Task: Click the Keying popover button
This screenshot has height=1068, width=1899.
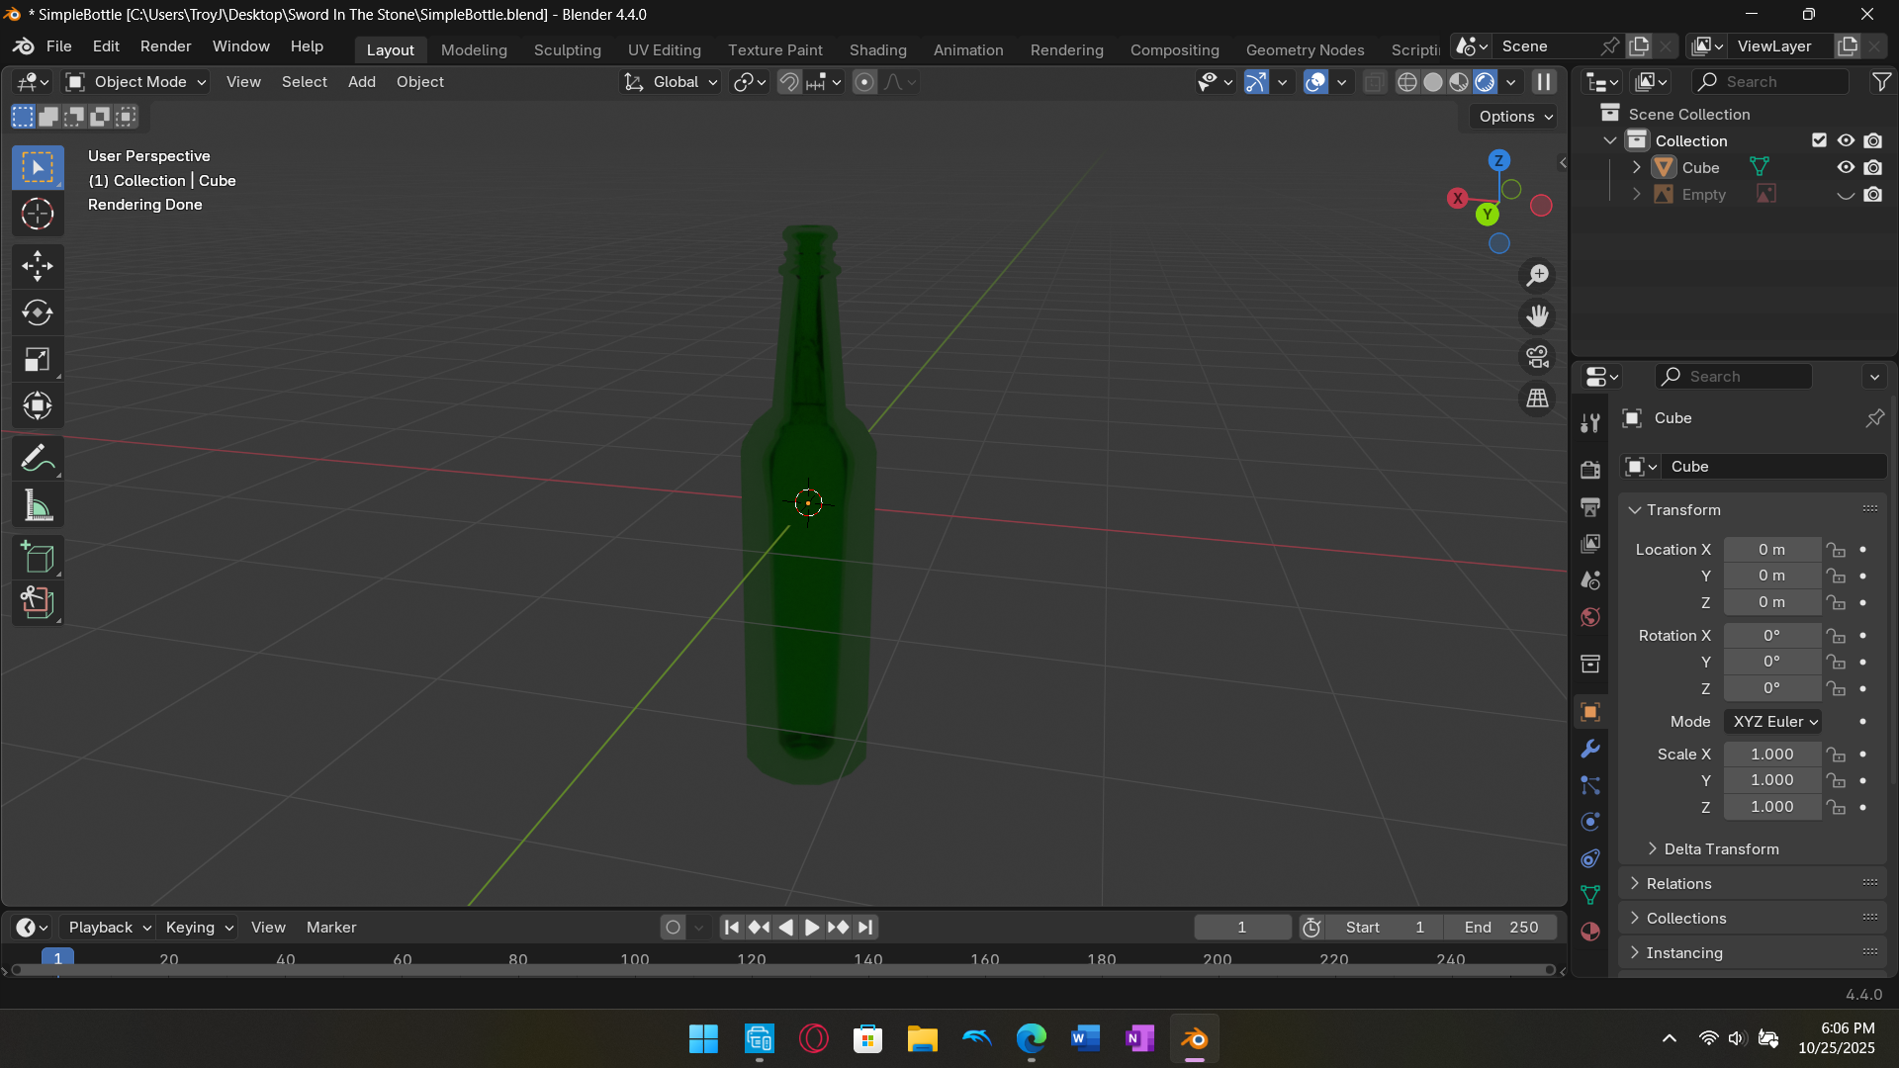Action: 199,928
